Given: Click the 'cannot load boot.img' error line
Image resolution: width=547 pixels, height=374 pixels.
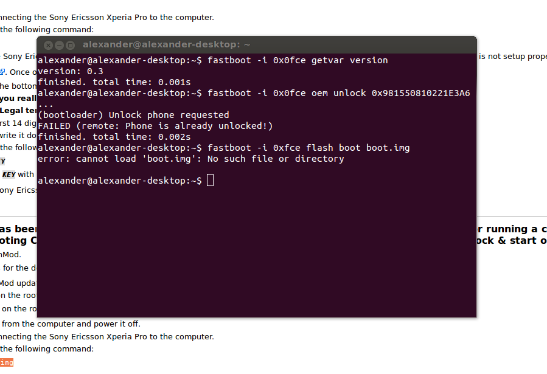Looking at the screenshot, I should [x=191, y=159].
